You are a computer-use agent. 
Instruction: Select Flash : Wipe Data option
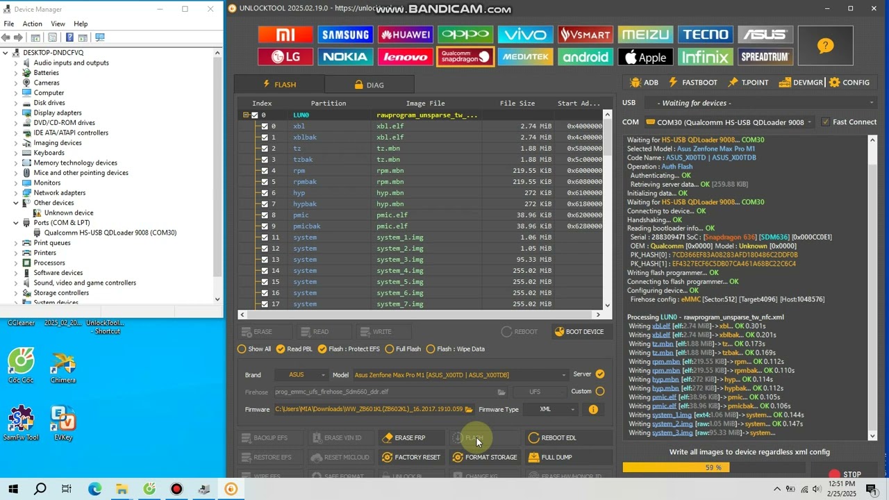[x=456, y=349]
